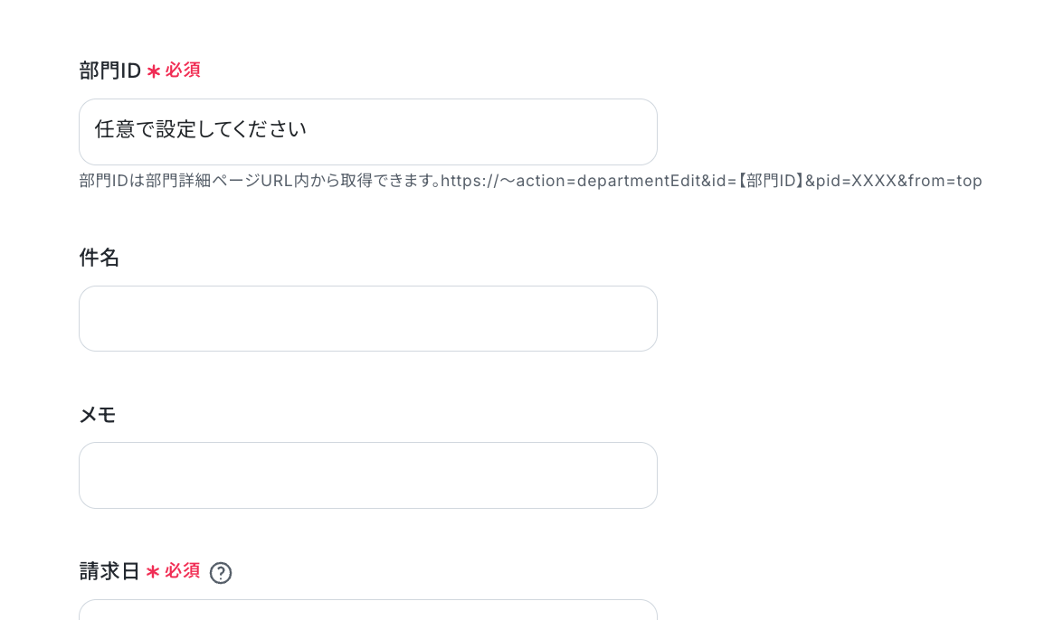Click departmentEdit text in the URL hint
This screenshot has width=1044, height=620.
pos(638,181)
